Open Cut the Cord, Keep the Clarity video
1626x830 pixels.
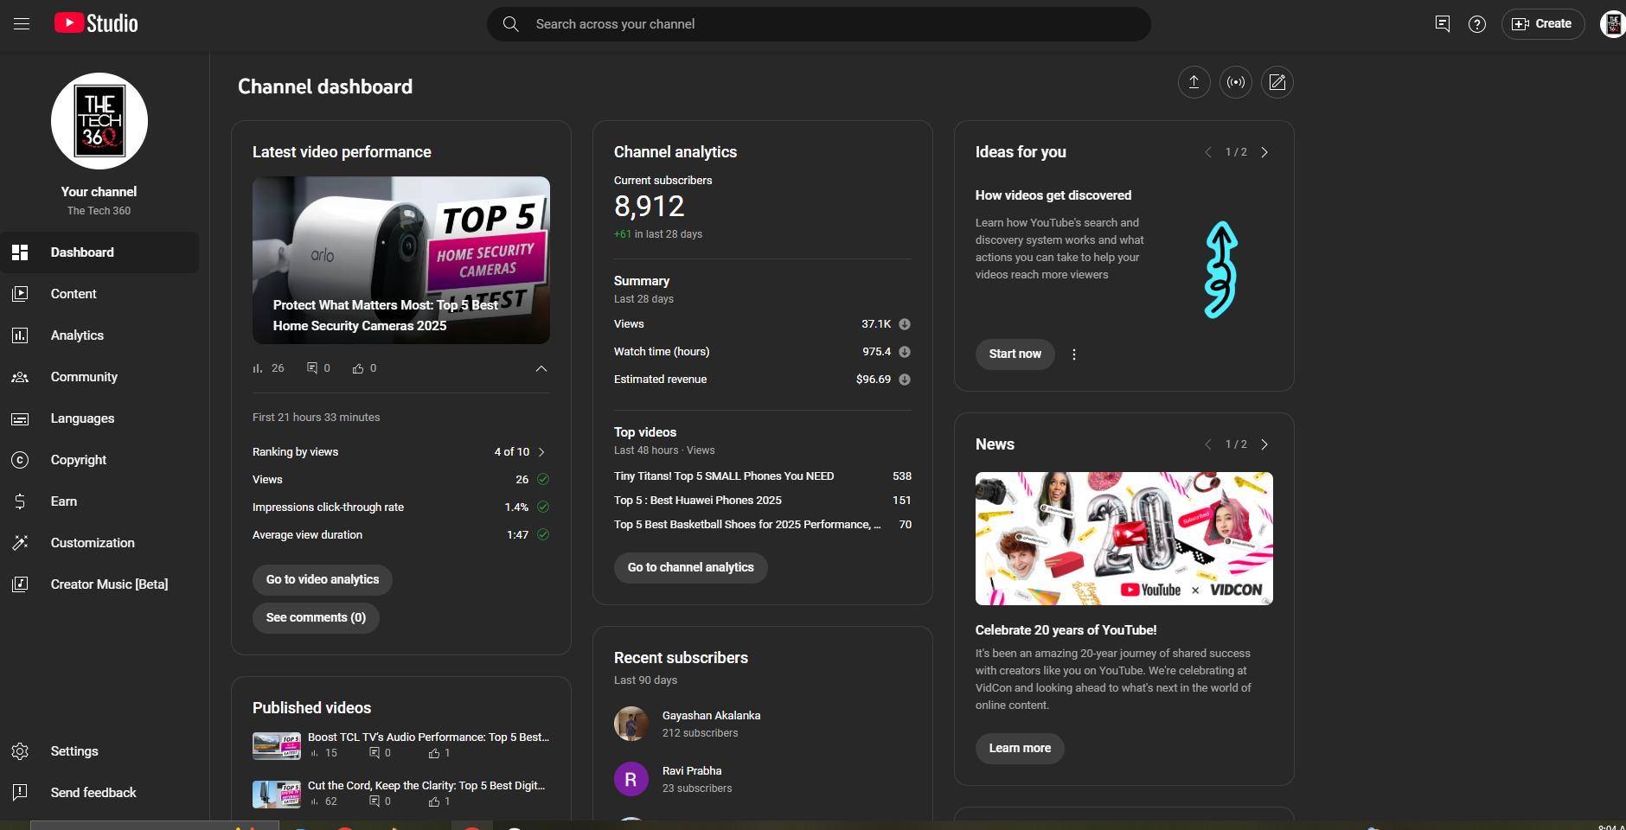(x=426, y=786)
